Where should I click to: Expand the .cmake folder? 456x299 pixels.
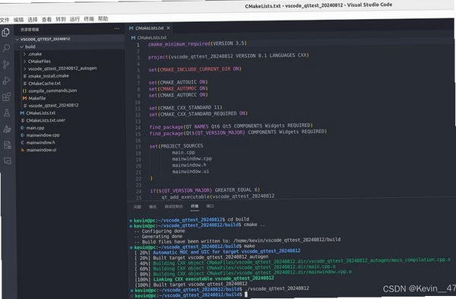point(25,54)
